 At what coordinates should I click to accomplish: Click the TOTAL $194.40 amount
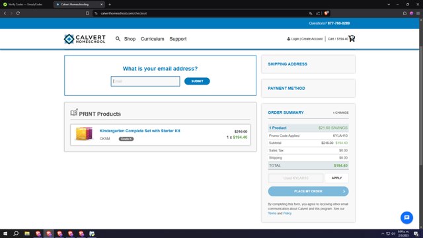click(x=341, y=166)
